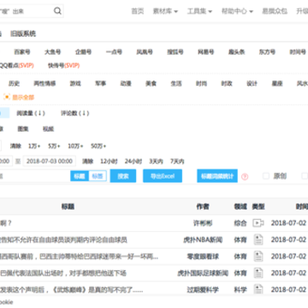Open the 帮助中心 dropdown menu
308x308 pixels.
(x=237, y=11)
